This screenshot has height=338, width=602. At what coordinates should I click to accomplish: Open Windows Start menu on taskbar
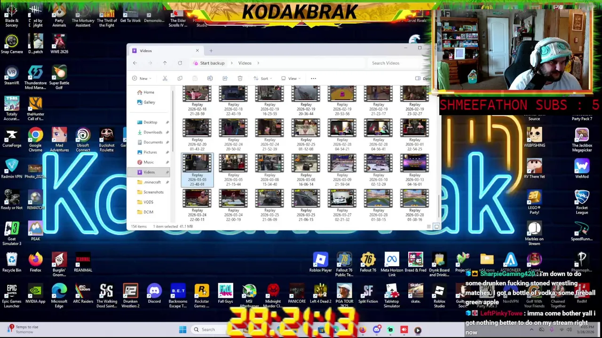coord(182,330)
